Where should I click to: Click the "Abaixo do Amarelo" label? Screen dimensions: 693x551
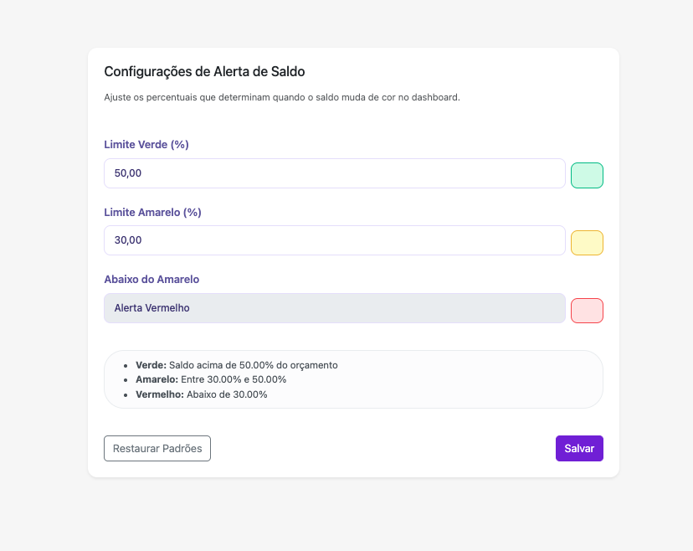pyautogui.click(x=151, y=280)
